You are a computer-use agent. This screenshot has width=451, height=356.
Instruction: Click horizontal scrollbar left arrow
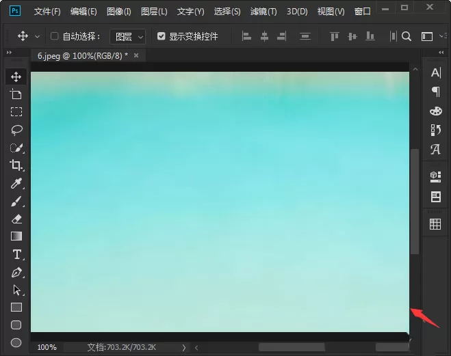196,348
